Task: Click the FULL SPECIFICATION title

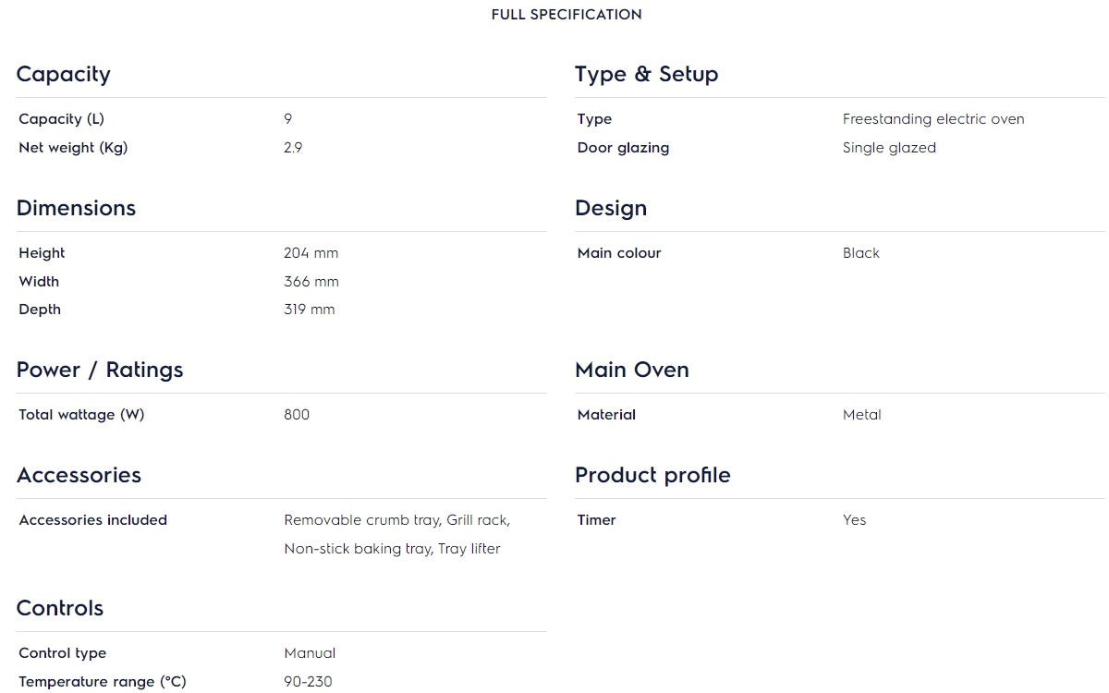Action: pyautogui.click(x=566, y=15)
